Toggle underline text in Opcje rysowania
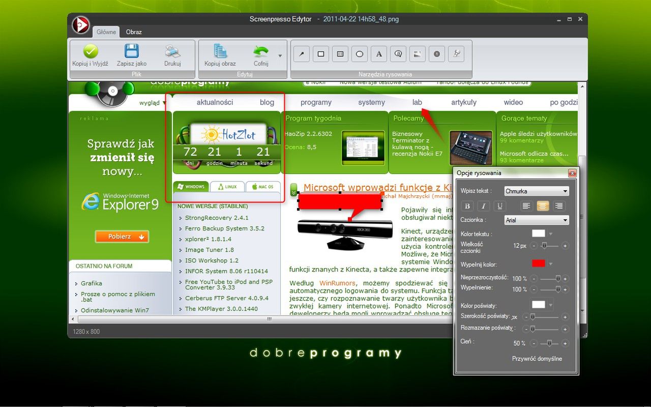Screen dimensions: 651x407 coord(500,206)
